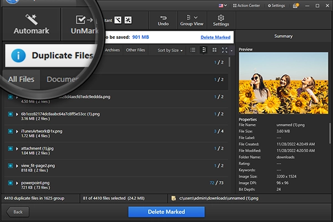Viewport: 333px width, 222px height.
Task: Open the small view options arrow
Action: click(x=231, y=51)
